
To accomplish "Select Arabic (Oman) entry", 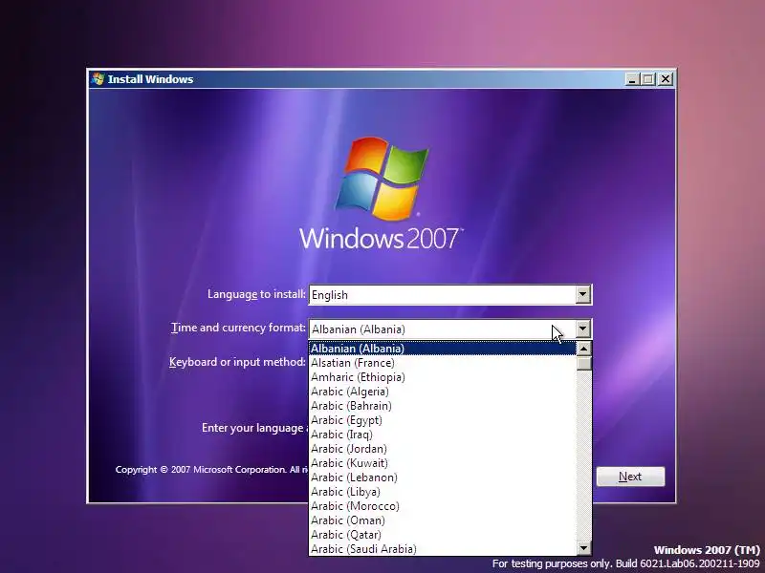I will [x=443, y=520].
